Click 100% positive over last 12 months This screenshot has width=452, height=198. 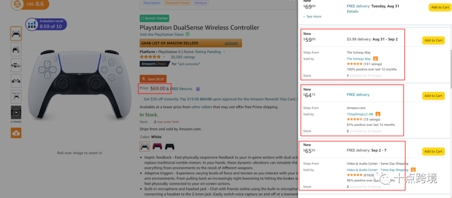[372, 69]
